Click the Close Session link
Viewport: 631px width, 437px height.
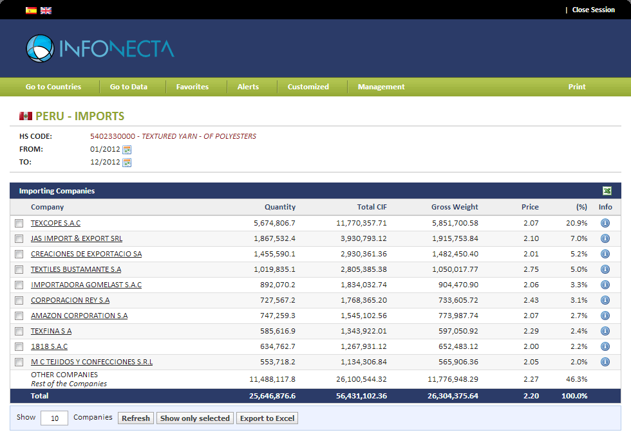[594, 10]
